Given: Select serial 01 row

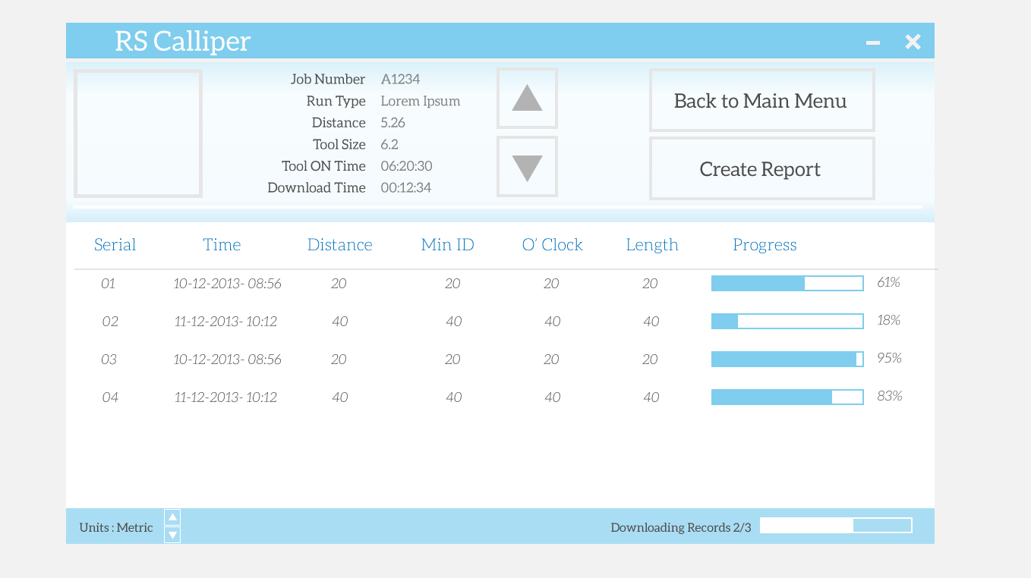Looking at the screenshot, I should pyautogui.click(x=501, y=284).
